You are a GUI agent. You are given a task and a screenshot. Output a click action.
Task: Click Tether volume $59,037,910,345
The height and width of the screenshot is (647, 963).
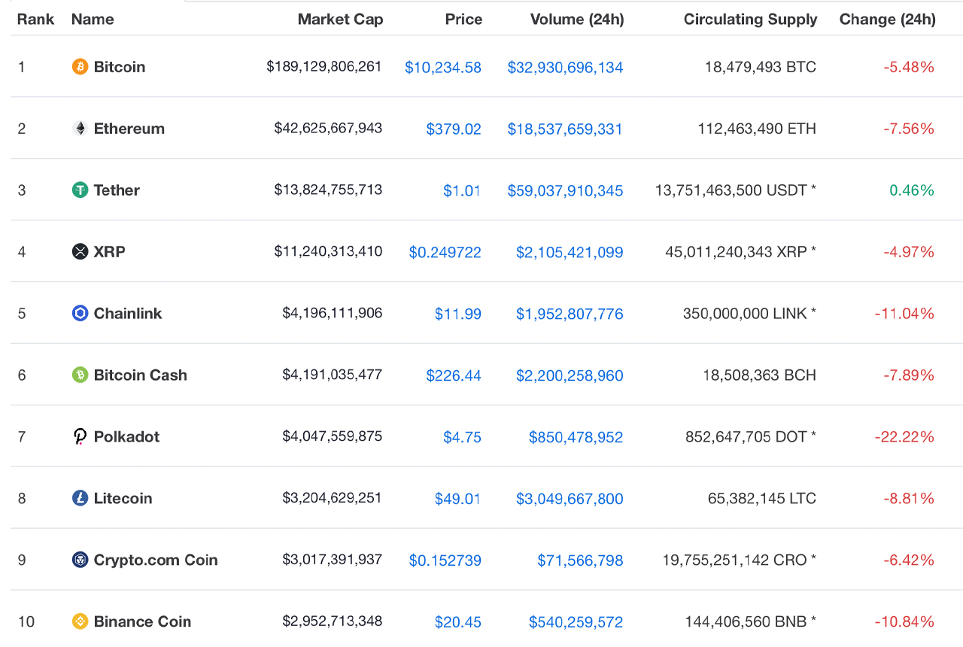point(566,191)
